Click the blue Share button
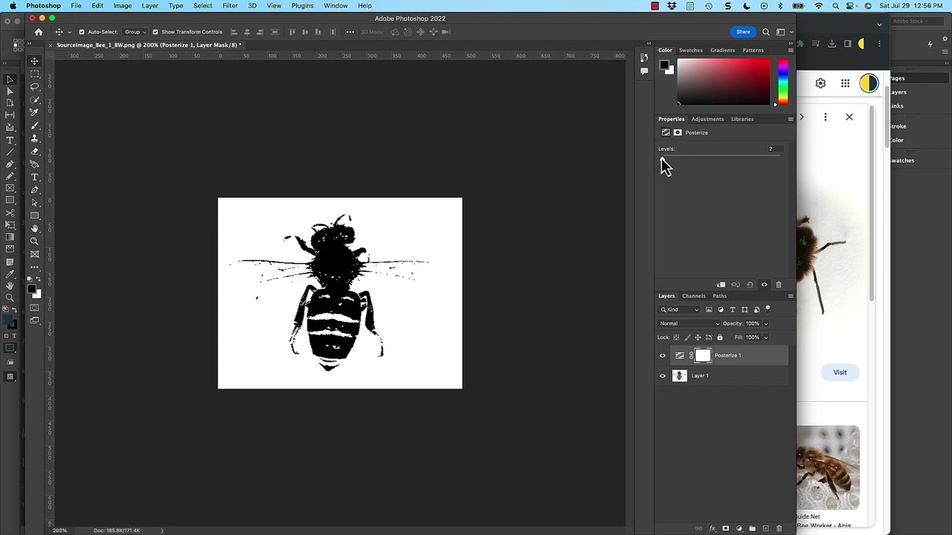This screenshot has height=535, width=952. coord(743,32)
